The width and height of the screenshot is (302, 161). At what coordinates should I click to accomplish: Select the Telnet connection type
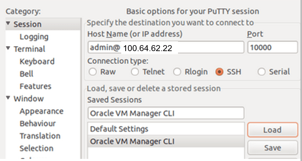tap(135, 72)
